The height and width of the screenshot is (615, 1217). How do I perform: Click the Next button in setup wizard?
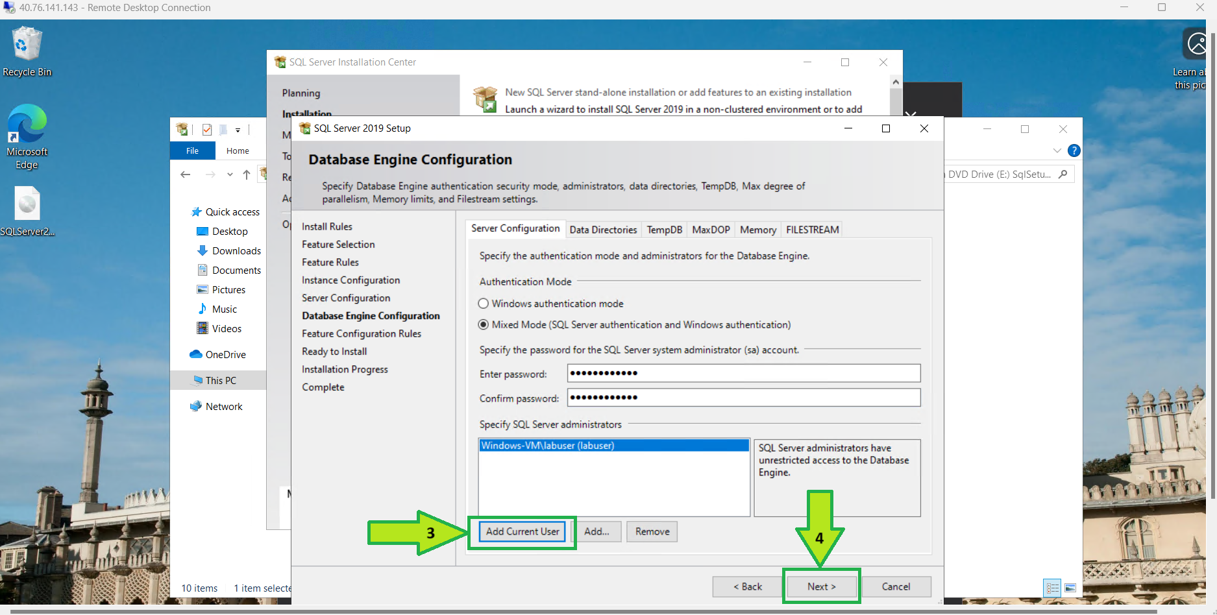(x=821, y=586)
